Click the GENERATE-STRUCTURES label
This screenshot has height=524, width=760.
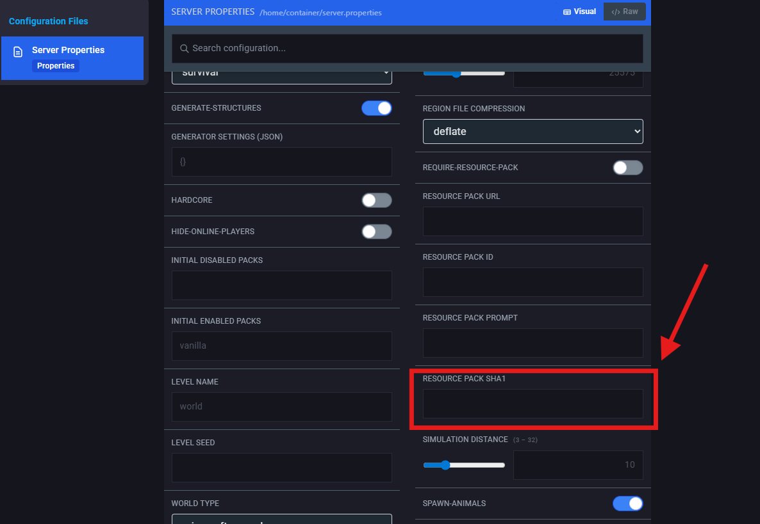point(216,108)
